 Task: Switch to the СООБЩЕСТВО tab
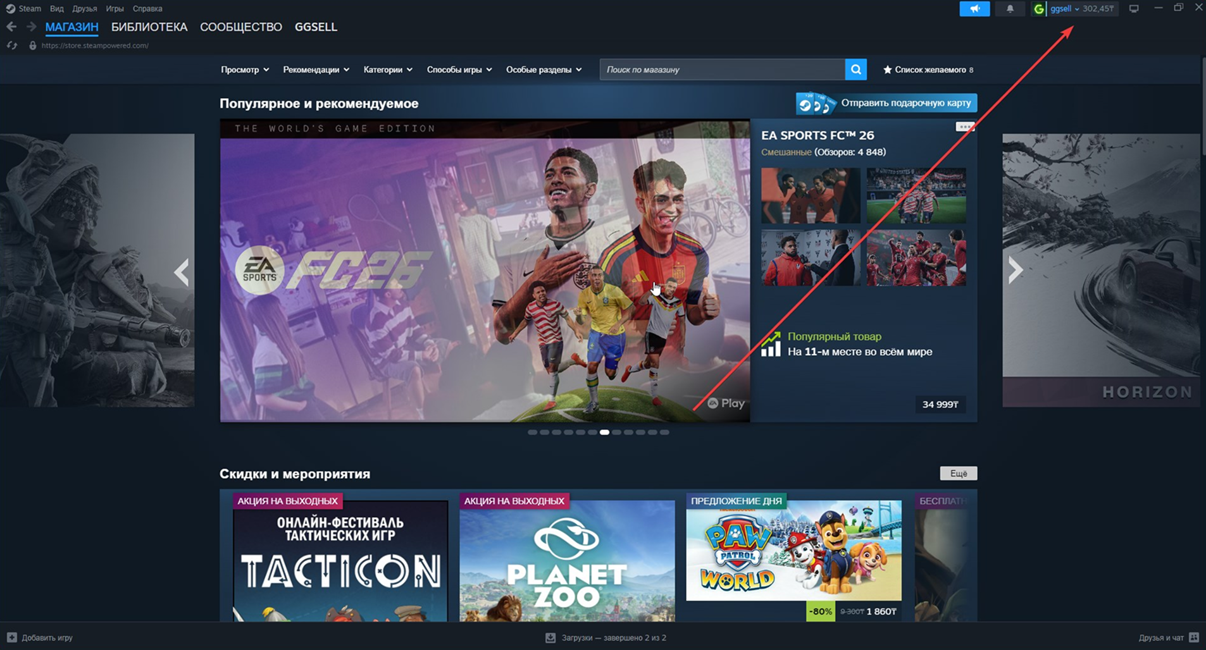(241, 27)
